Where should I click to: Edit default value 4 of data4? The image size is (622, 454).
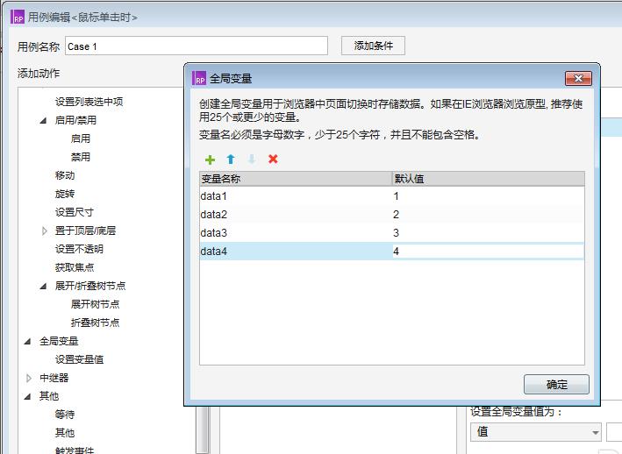coord(489,252)
